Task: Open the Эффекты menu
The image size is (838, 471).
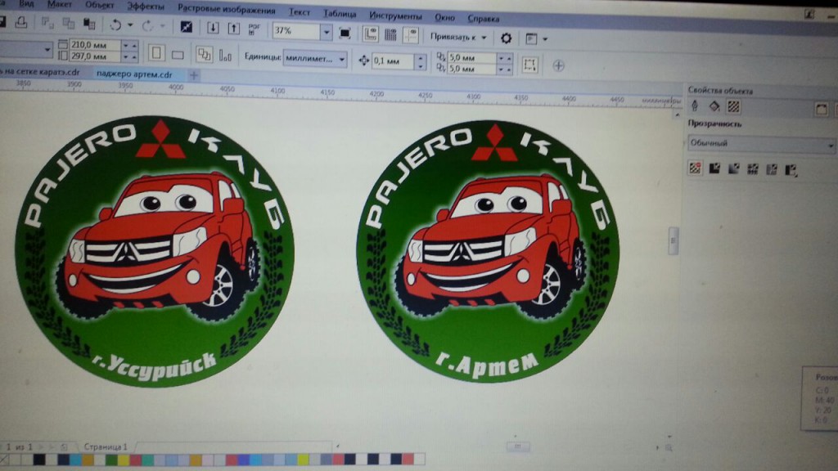Action: coord(145,5)
